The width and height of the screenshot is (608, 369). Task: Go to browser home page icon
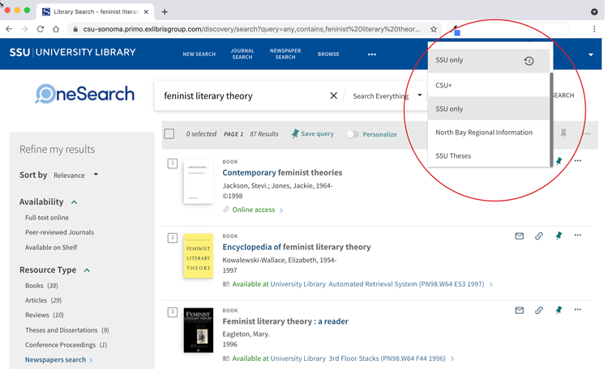[56, 29]
